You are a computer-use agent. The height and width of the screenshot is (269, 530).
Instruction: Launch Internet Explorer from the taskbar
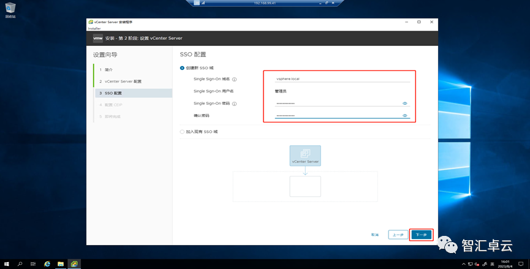point(47,264)
